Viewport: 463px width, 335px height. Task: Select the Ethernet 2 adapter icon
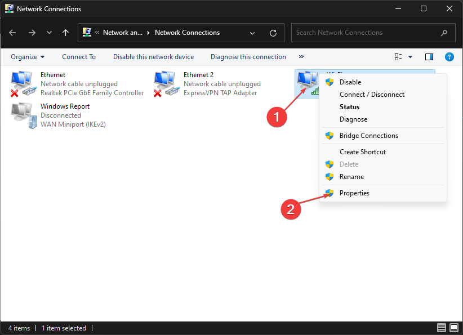click(x=166, y=83)
